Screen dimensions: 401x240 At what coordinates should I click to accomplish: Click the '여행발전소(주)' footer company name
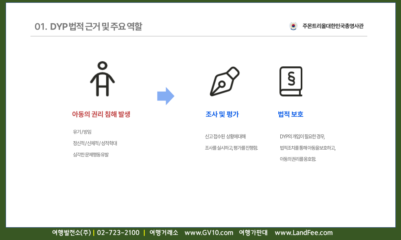pos(71,233)
